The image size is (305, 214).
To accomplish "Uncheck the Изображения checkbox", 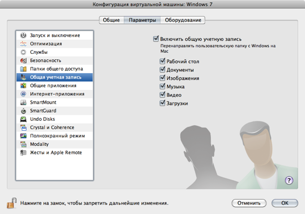I will [162, 78].
